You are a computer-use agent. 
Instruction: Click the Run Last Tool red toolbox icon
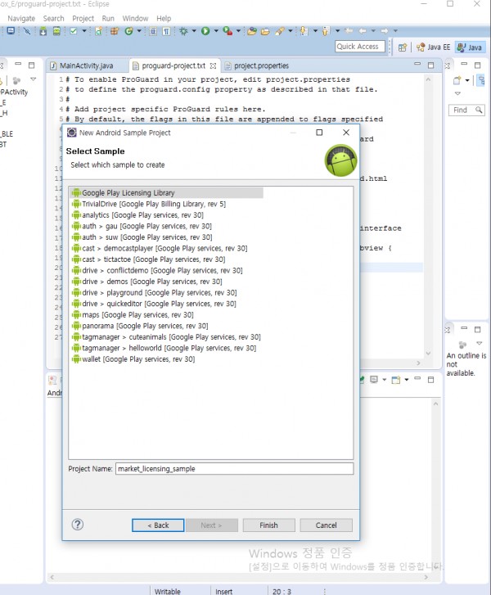227,31
